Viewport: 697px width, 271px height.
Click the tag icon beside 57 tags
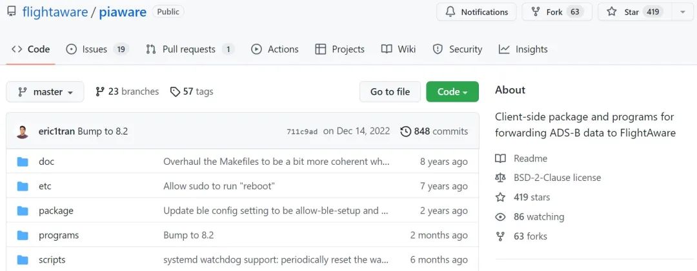(175, 92)
